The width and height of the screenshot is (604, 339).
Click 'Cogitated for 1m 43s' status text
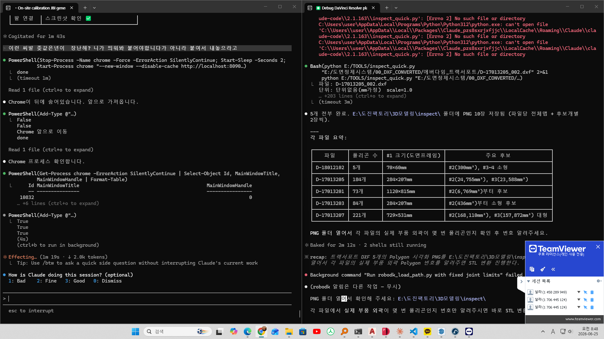[37, 36]
